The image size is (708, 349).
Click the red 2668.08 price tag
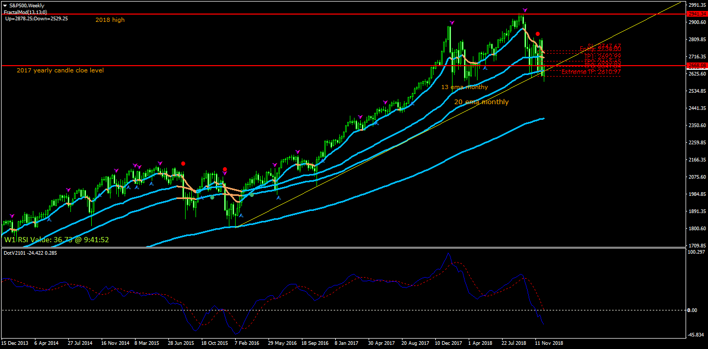697,66
